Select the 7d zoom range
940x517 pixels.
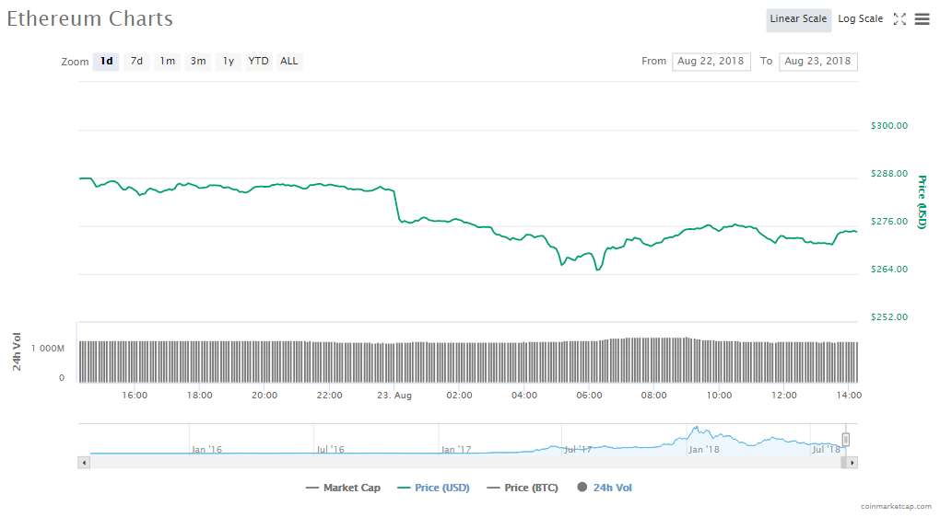(136, 62)
